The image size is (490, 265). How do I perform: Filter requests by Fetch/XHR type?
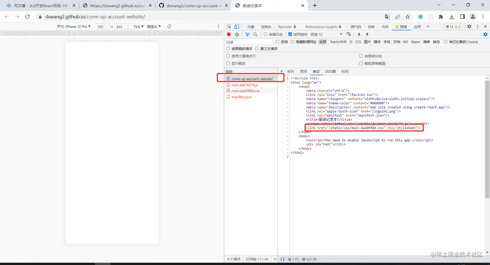pos(338,42)
